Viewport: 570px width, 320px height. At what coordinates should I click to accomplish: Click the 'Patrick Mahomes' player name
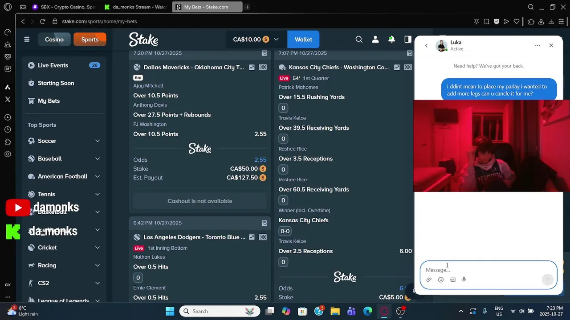tap(298, 87)
